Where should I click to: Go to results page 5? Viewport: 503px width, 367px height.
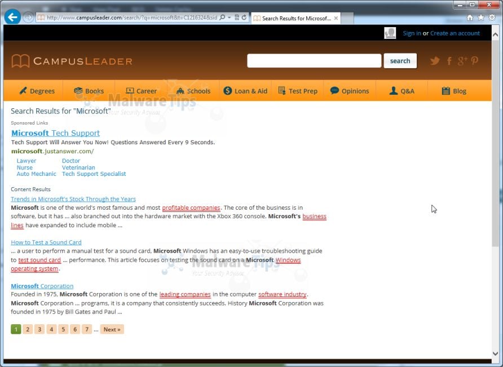point(63,329)
